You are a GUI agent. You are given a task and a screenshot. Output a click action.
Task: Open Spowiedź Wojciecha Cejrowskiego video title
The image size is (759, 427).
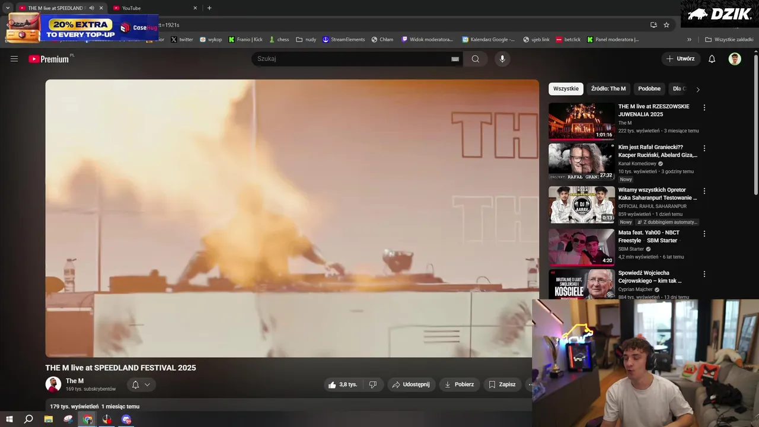(x=650, y=277)
